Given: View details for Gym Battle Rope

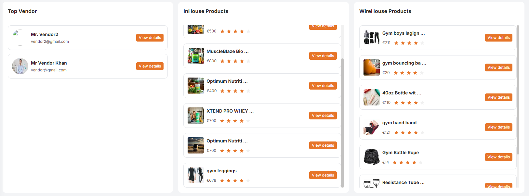Looking at the screenshot, I should pos(498,157).
